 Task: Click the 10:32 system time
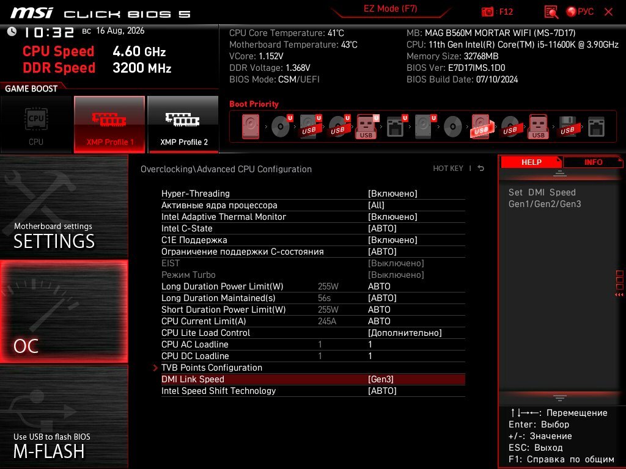click(x=49, y=32)
